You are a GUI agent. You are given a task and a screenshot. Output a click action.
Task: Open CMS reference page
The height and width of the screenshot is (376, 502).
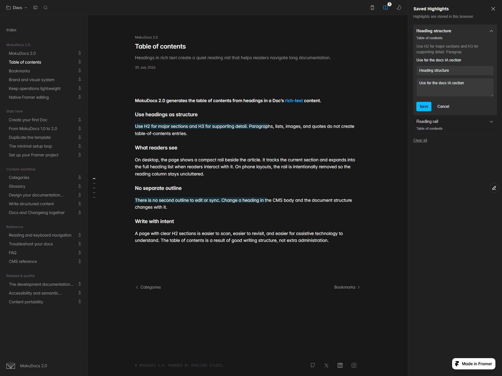point(23,261)
